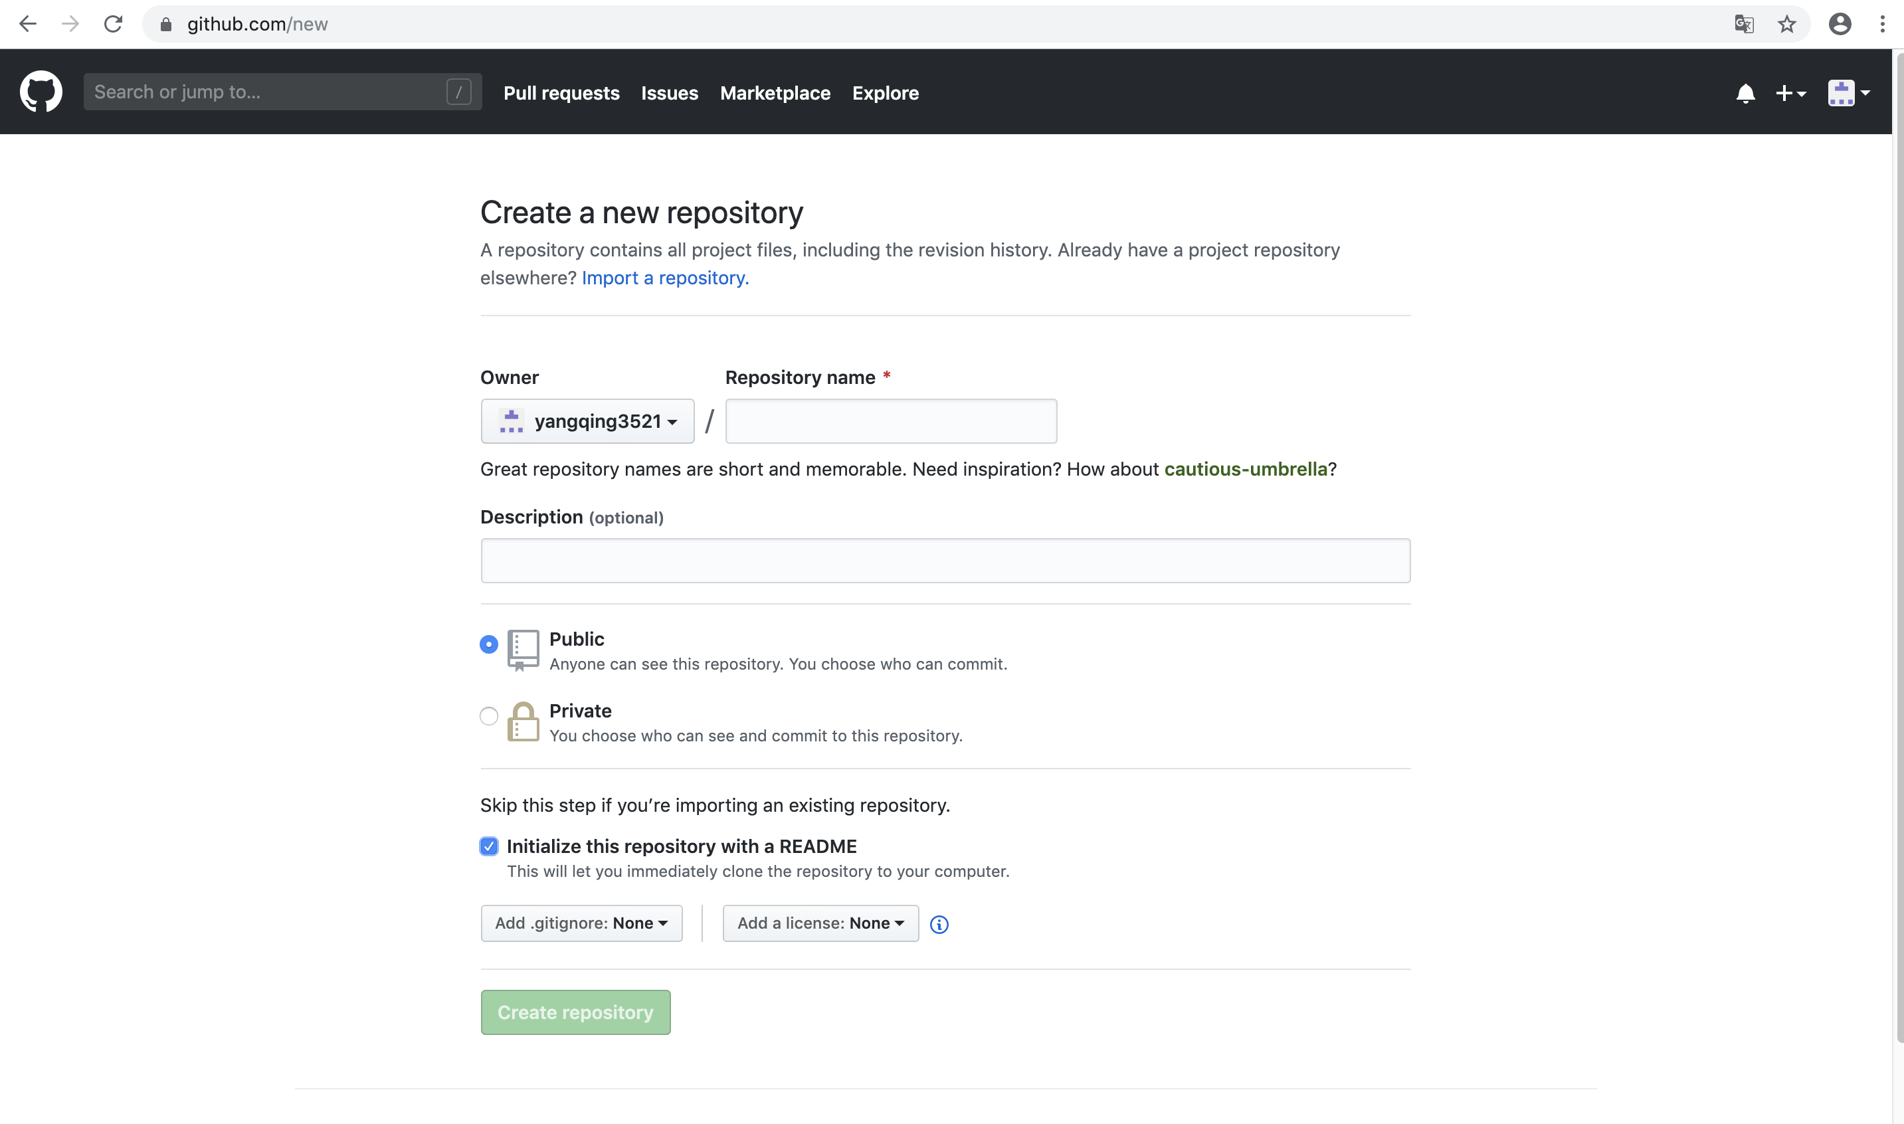Open Issues in the nav

(x=670, y=93)
